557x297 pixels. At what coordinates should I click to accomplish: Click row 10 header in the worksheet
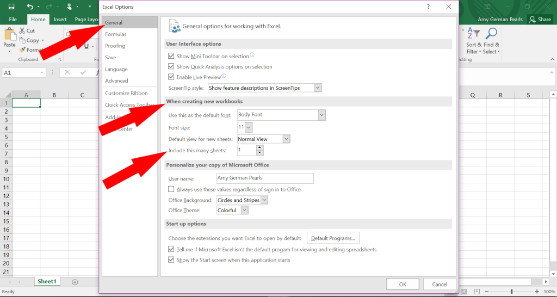pos(6,179)
